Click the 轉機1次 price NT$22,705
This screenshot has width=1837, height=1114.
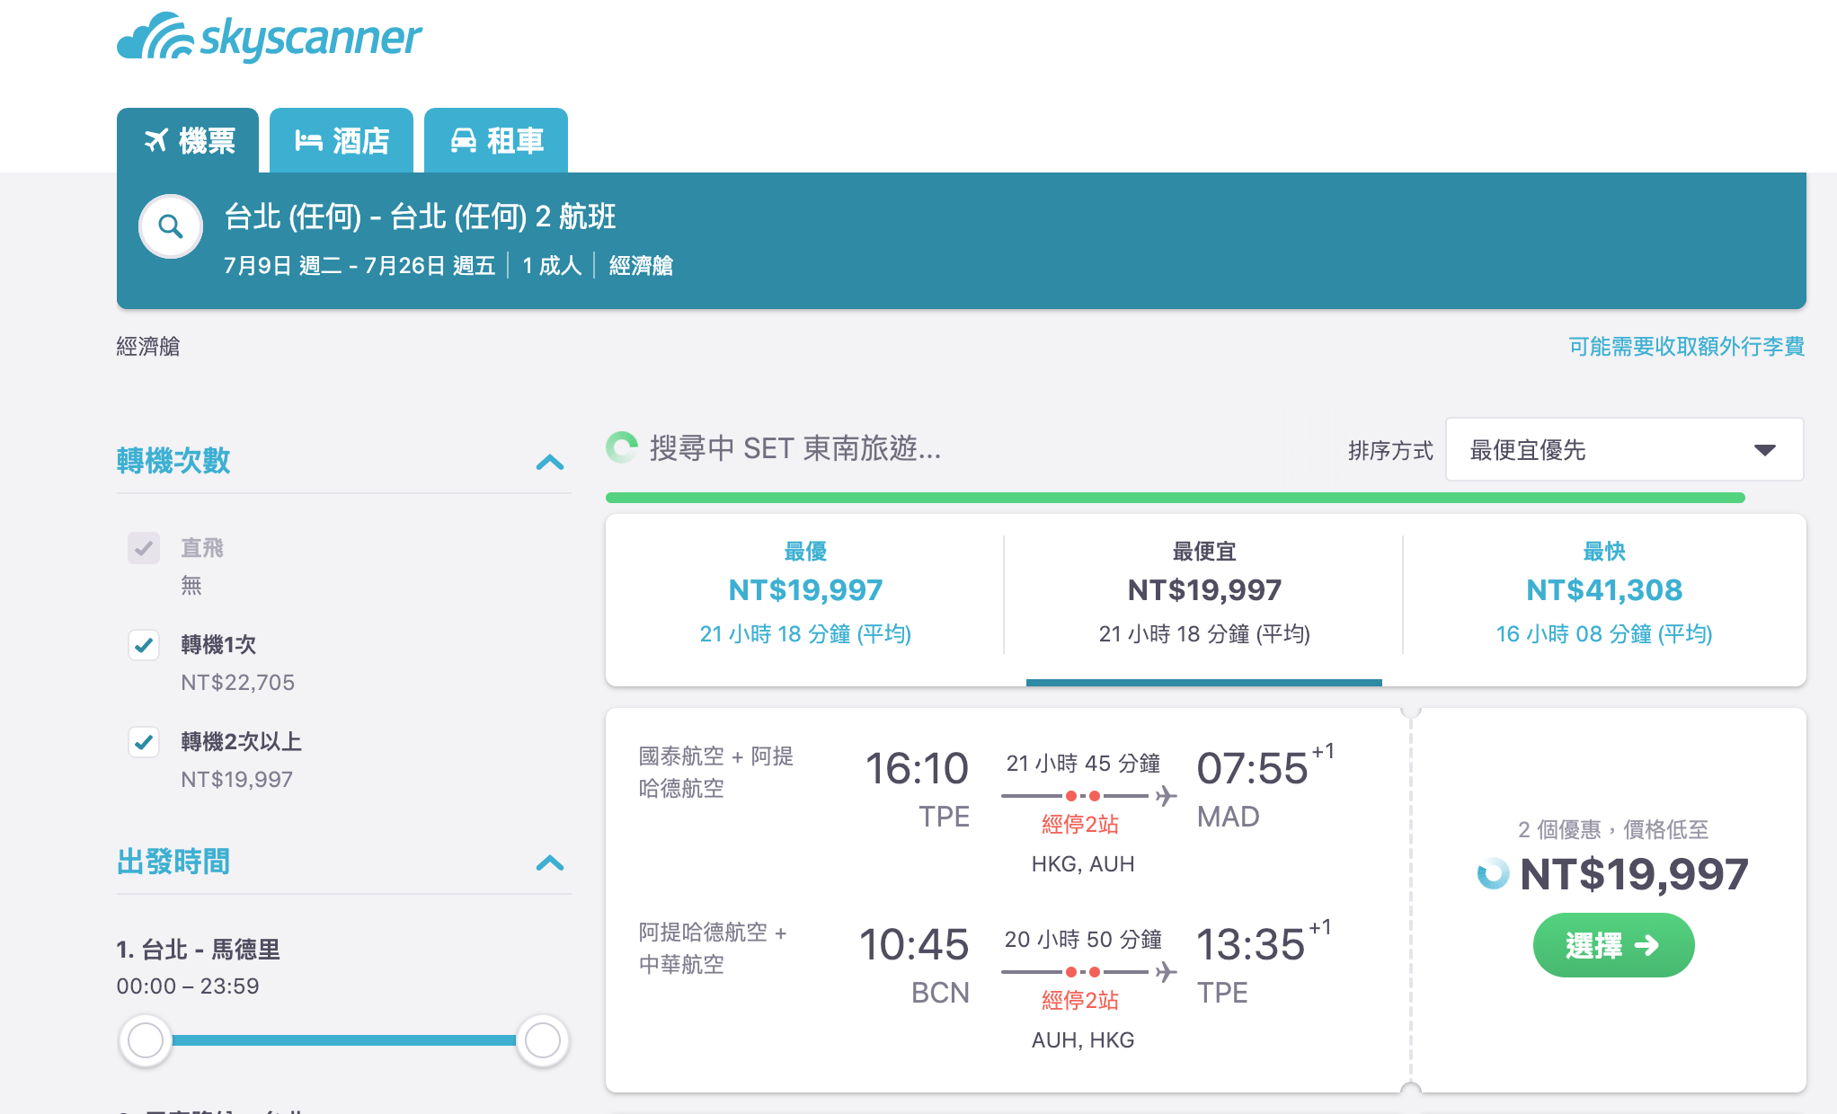[237, 683]
